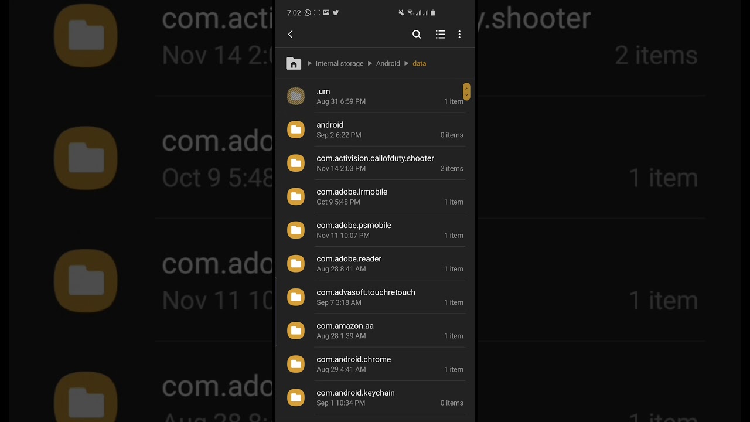Select the android folder name
750x422 pixels.
click(x=330, y=125)
